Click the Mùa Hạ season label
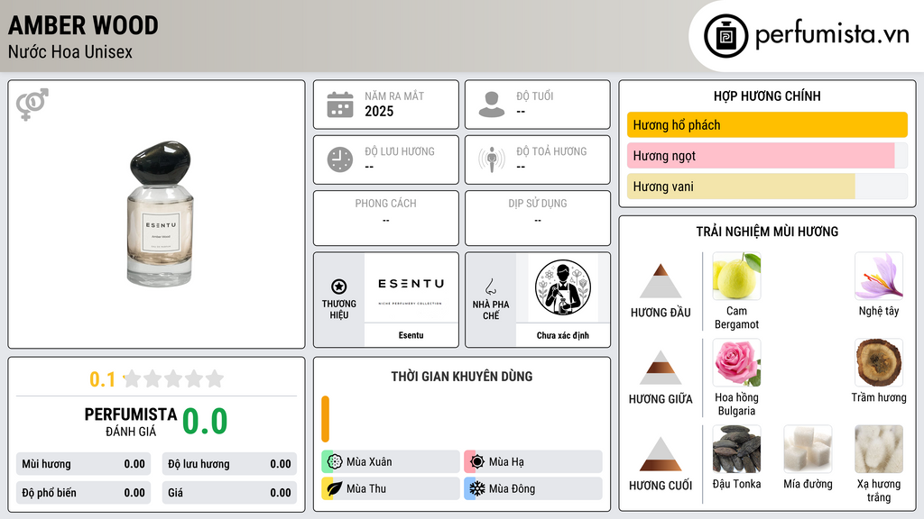 [x=506, y=461]
